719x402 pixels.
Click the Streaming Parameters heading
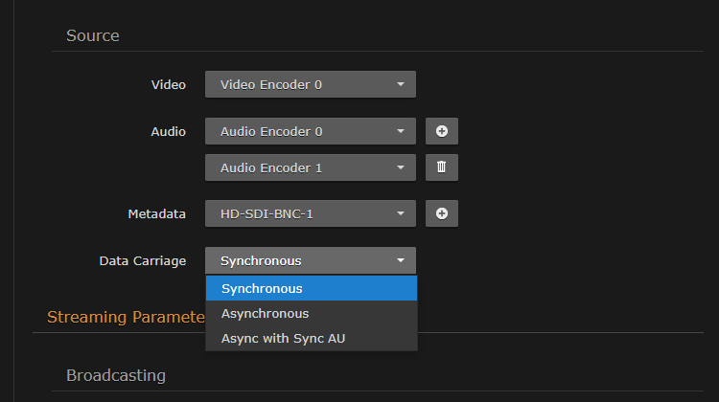point(125,317)
